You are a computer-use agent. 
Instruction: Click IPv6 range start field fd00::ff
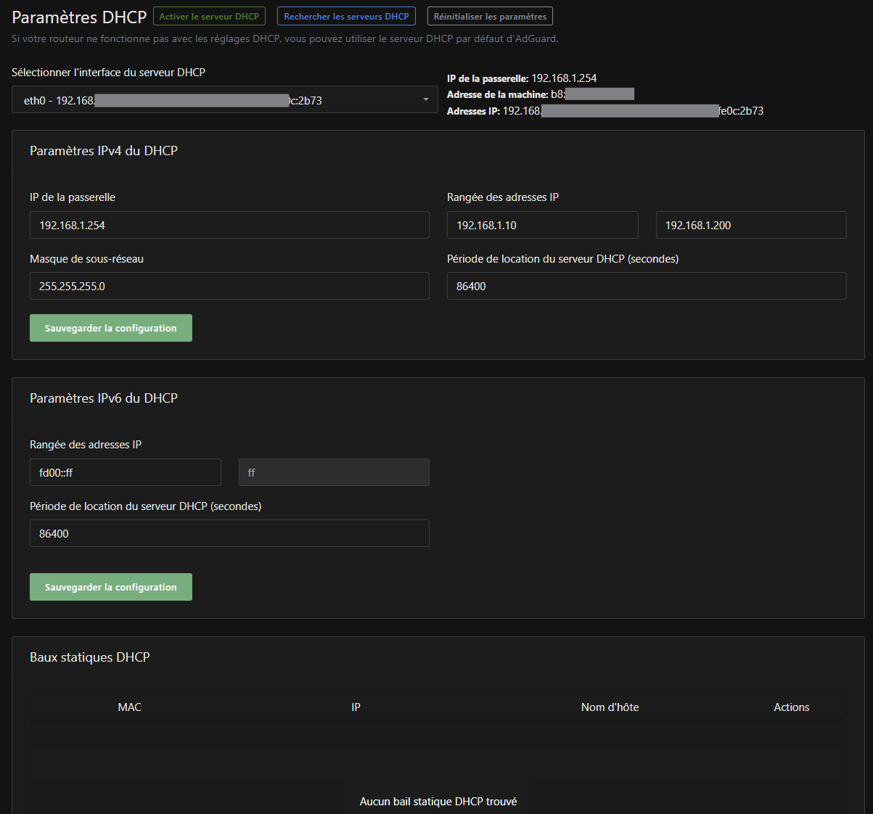point(125,472)
